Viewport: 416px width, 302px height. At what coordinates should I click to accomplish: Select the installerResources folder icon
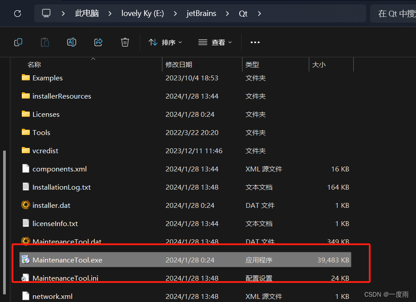(26, 95)
